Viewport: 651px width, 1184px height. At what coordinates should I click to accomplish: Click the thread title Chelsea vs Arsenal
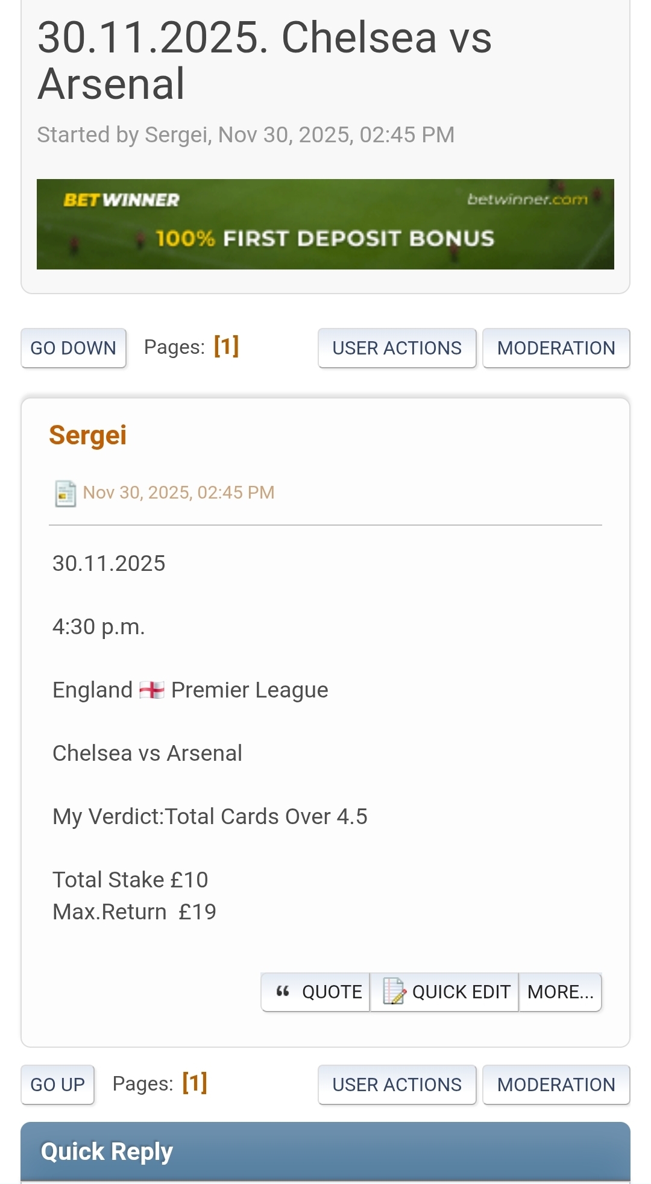(x=264, y=60)
